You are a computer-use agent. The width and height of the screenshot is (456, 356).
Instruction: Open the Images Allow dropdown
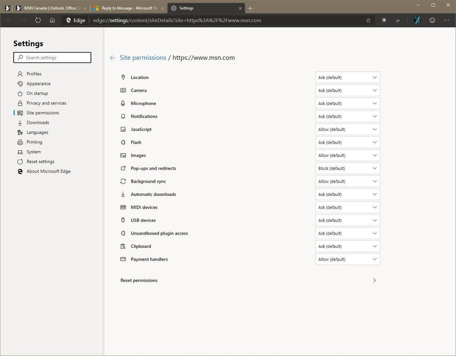(x=347, y=155)
